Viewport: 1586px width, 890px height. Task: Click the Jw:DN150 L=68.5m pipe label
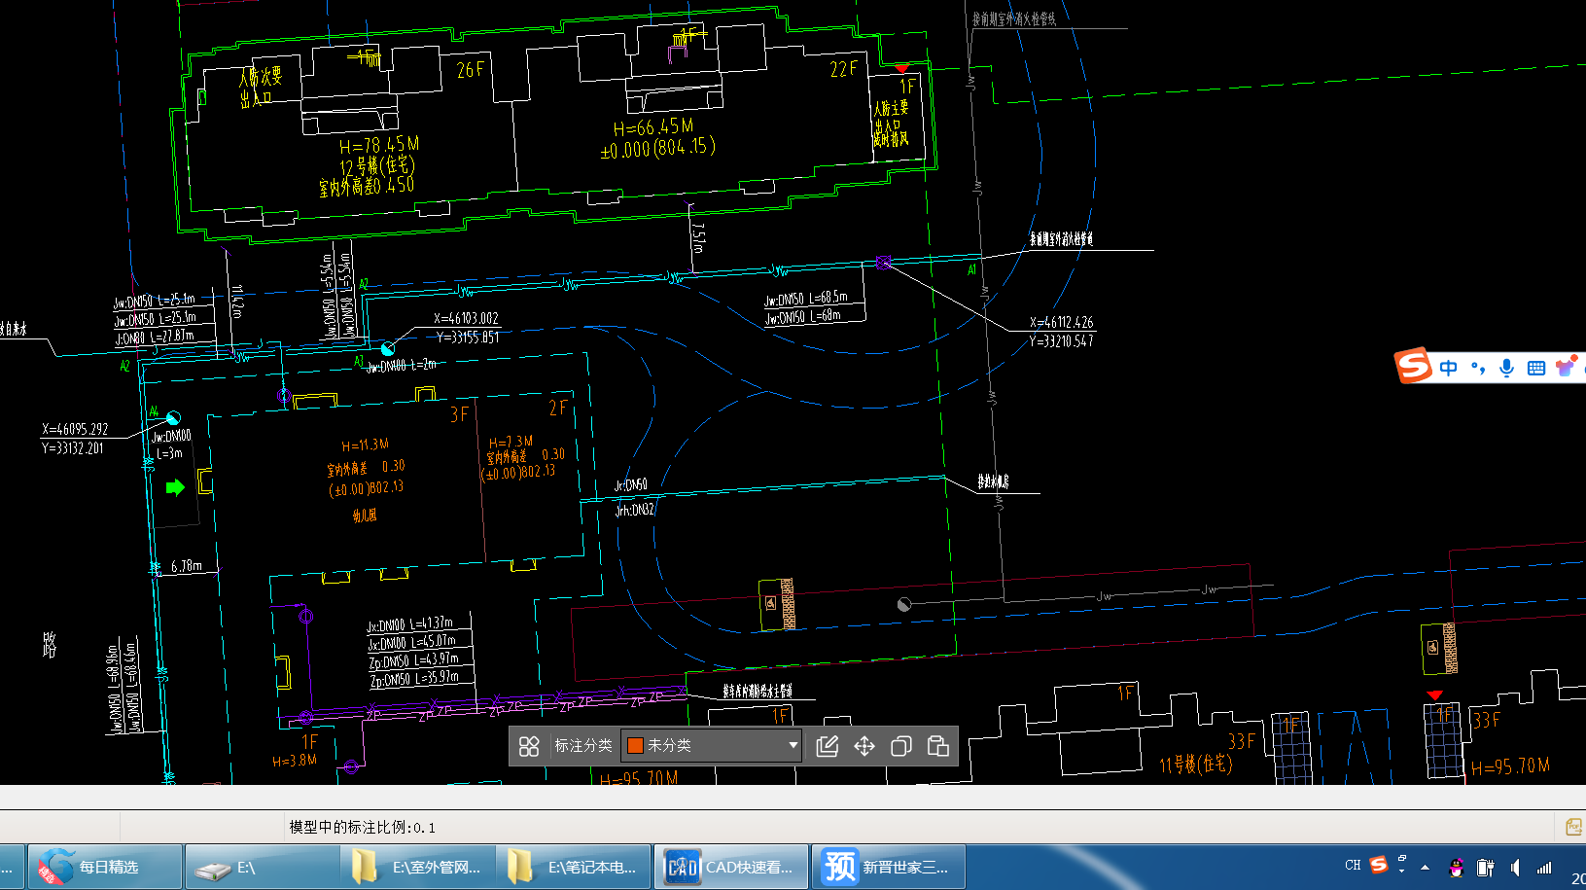click(805, 299)
